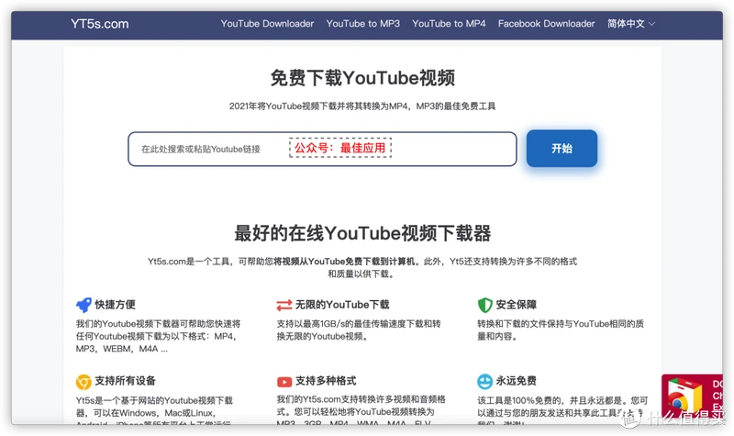The image size is (734, 436).
Task: Click the 支持所有设备 feature title
Action: [125, 381]
